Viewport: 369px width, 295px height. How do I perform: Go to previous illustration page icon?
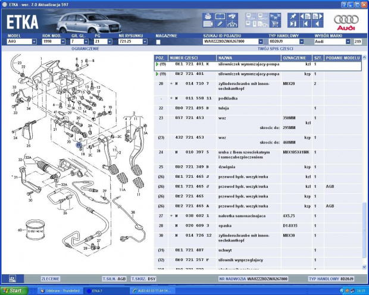point(305,17)
